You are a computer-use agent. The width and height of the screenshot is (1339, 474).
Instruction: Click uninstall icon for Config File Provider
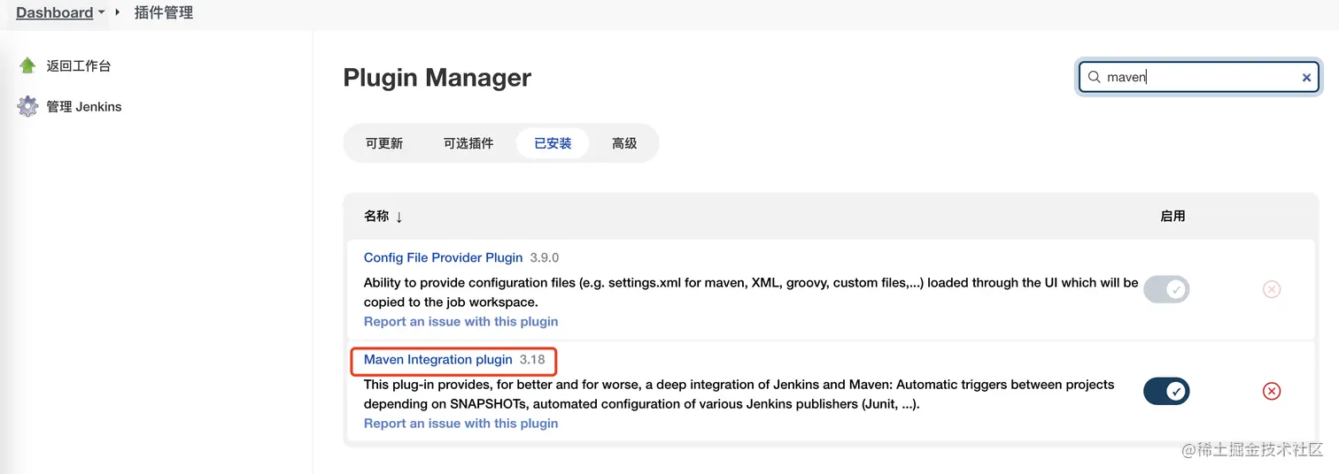1271,289
